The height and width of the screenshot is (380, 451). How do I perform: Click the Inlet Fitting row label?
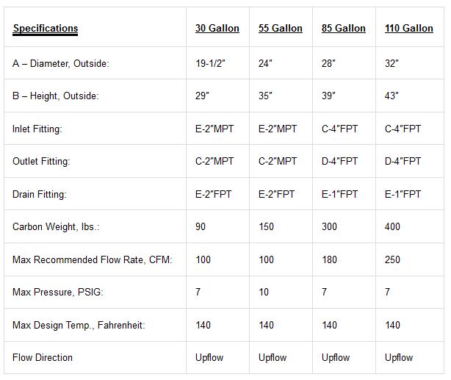pyautogui.click(x=37, y=129)
